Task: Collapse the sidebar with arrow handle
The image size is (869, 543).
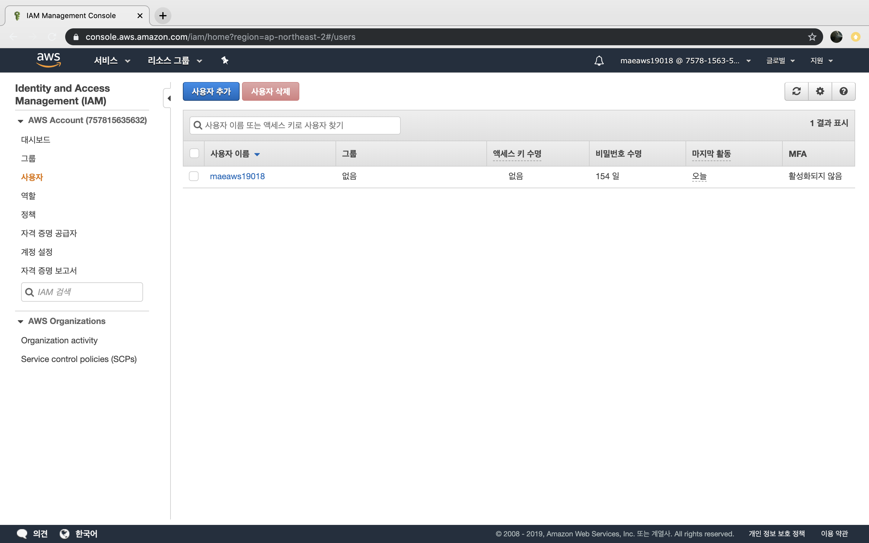Action: click(x=168, y=98)
